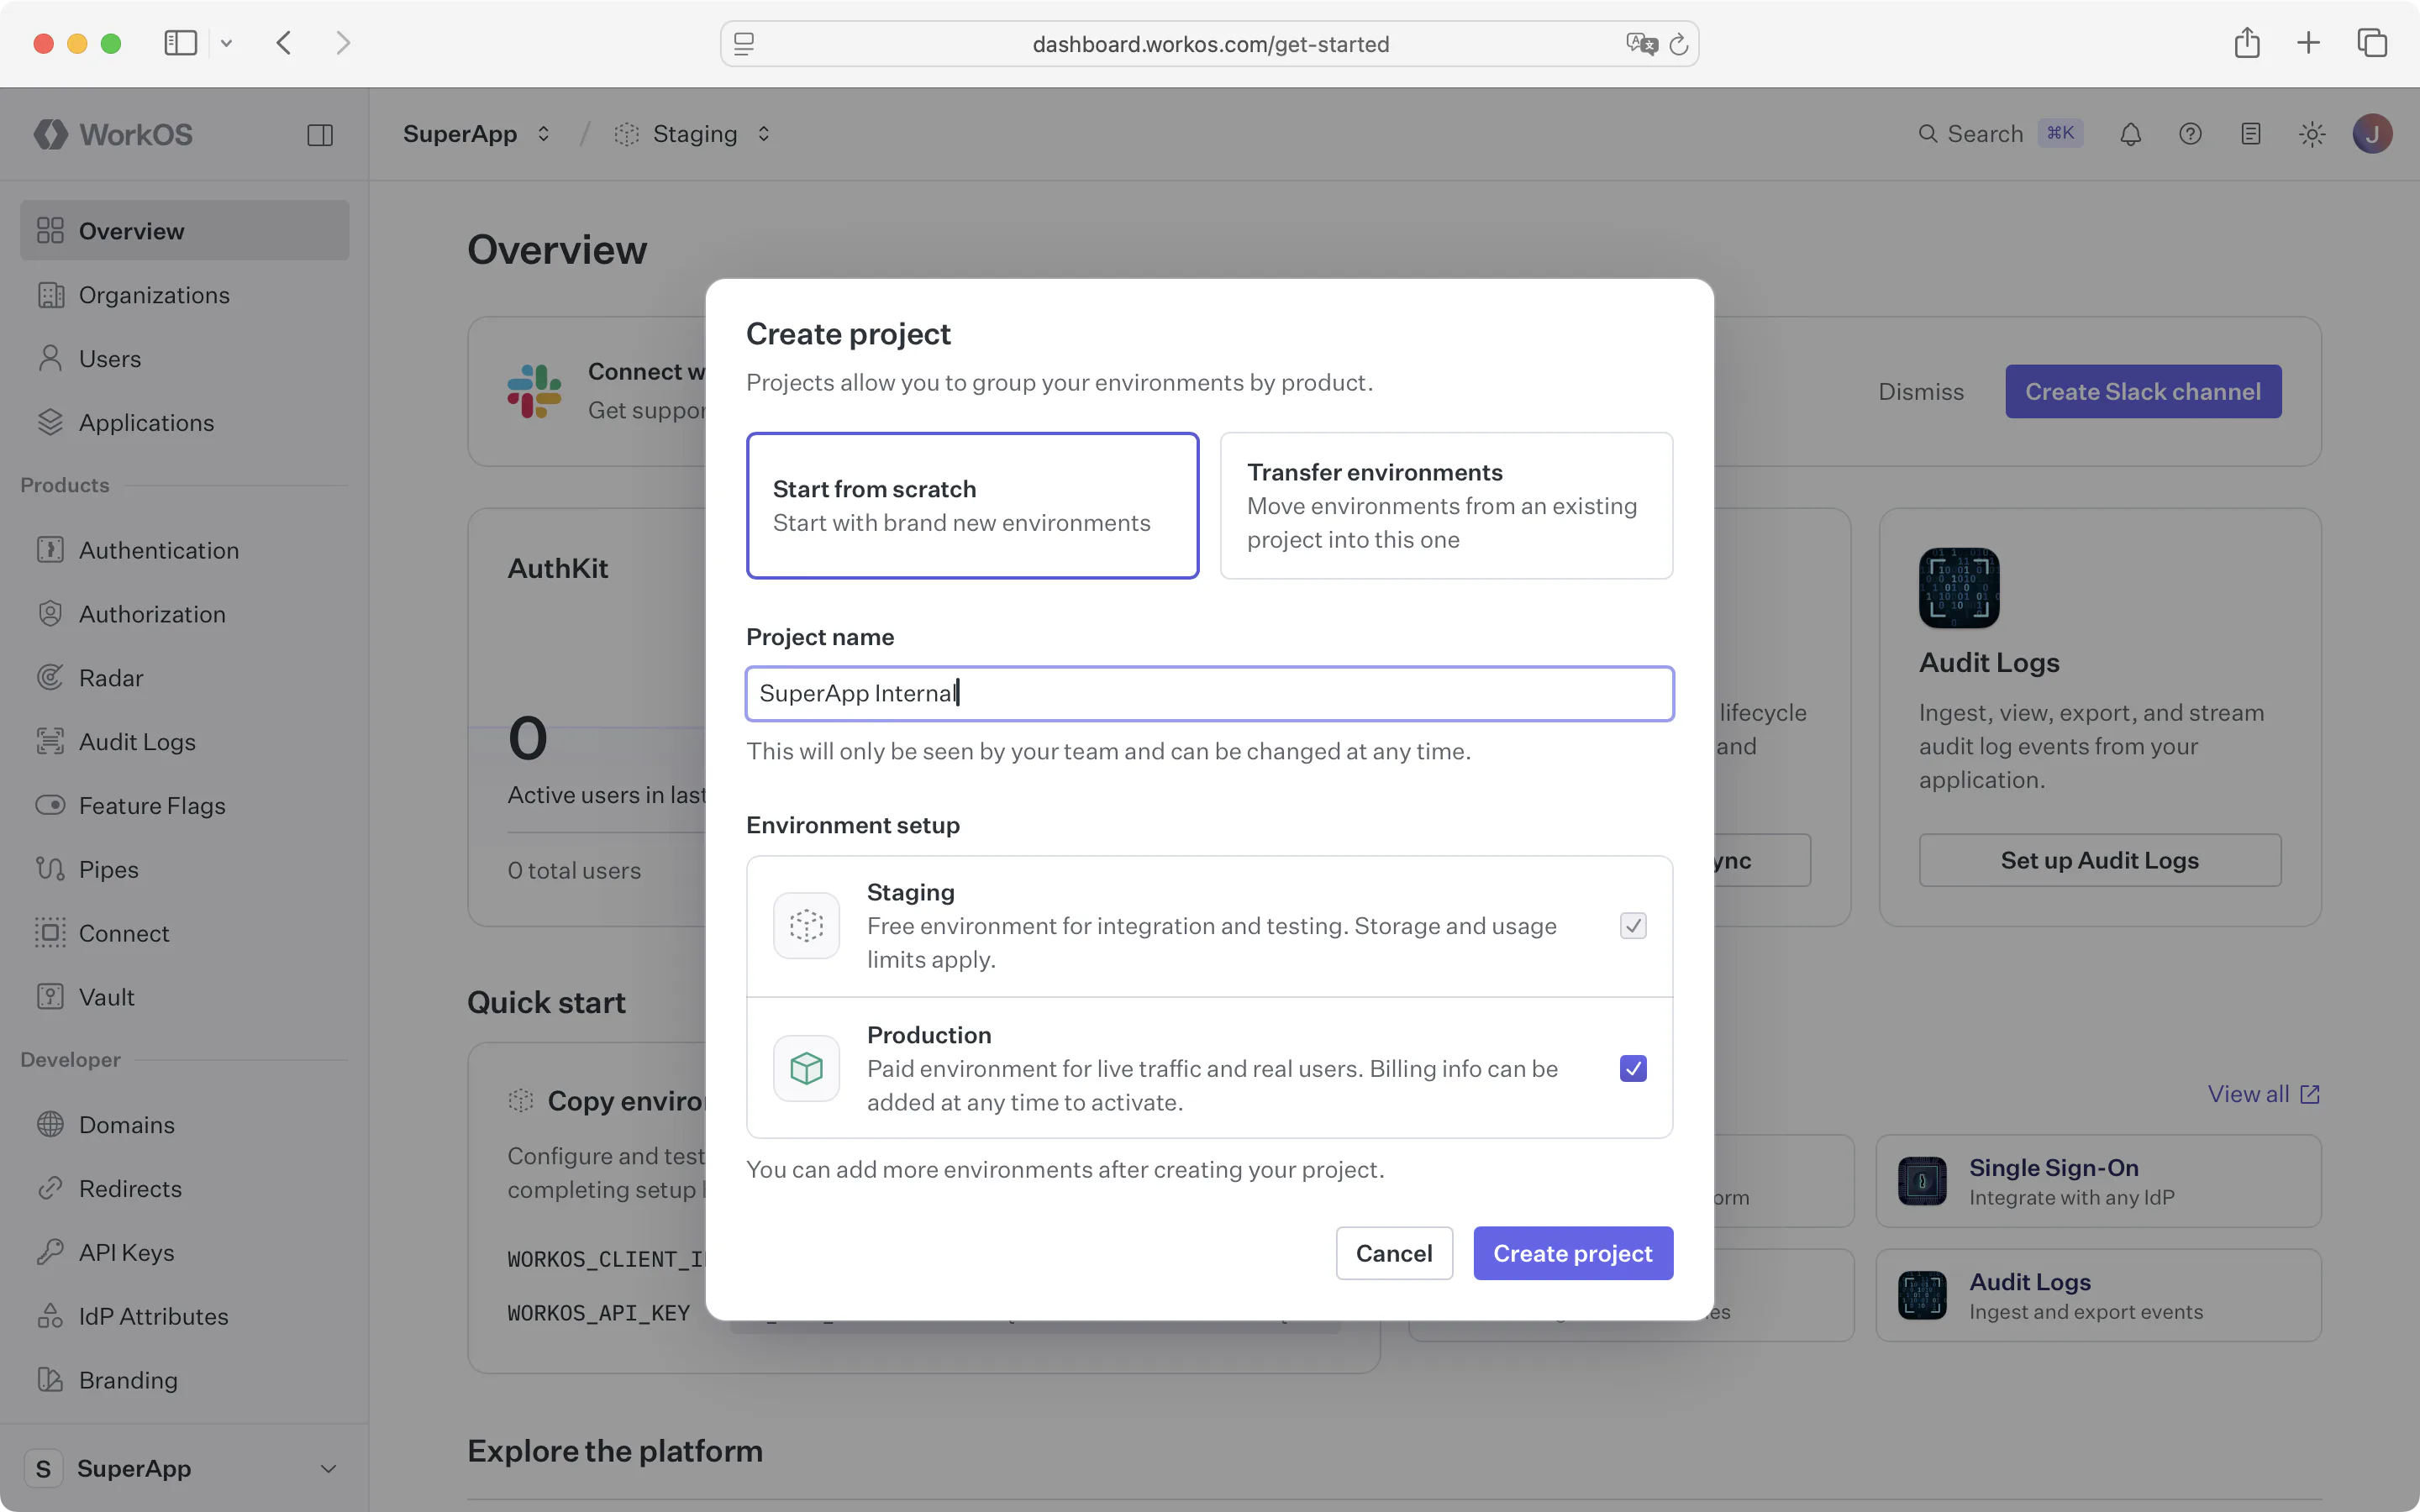Open Overview in sidebar
The height and width of the screenshot is (1512, 2420).
point(184,231)
